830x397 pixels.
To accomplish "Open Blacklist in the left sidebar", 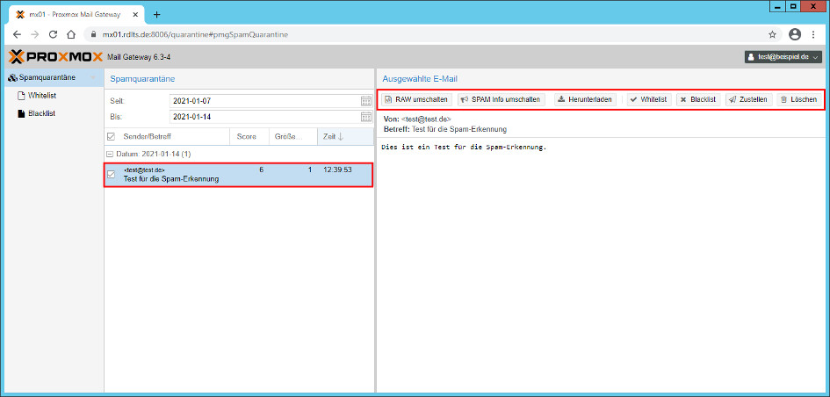I will 42,113.
